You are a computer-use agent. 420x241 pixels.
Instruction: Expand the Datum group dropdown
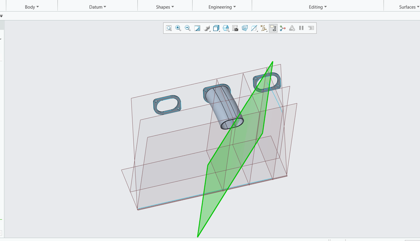[98, 7]
